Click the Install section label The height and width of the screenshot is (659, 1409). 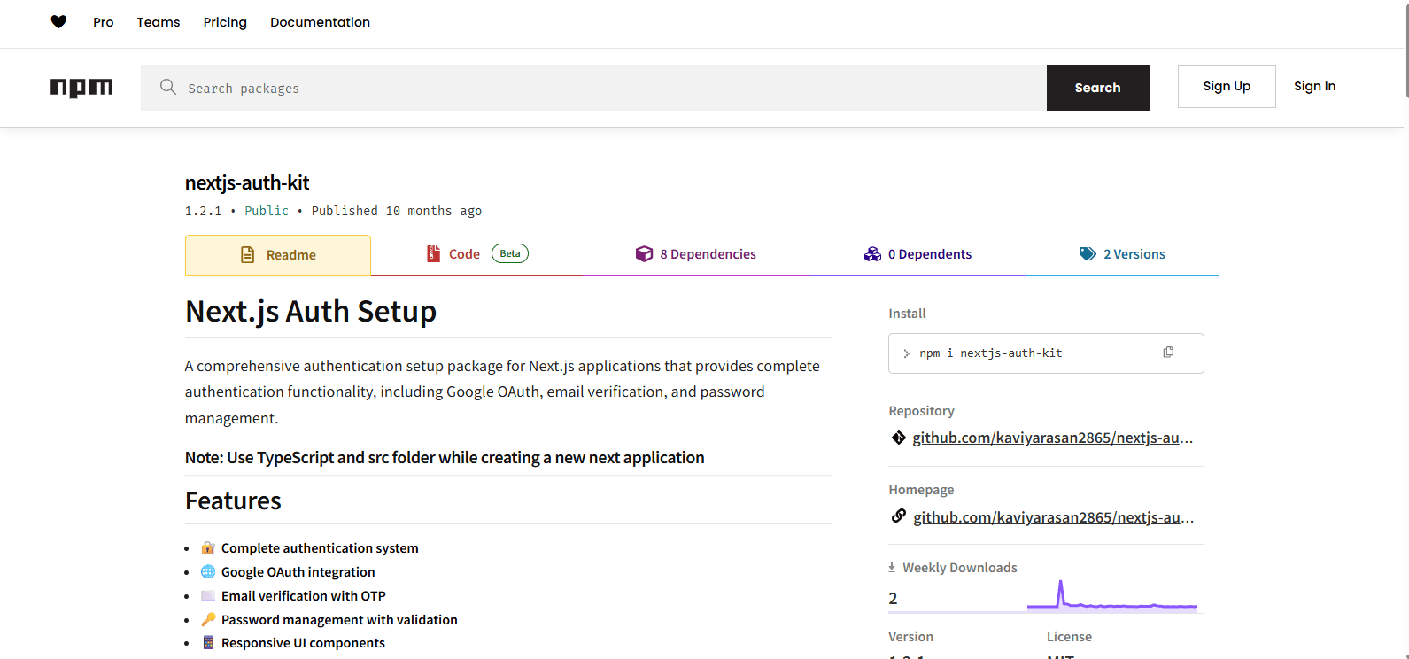tap(907, 314)
